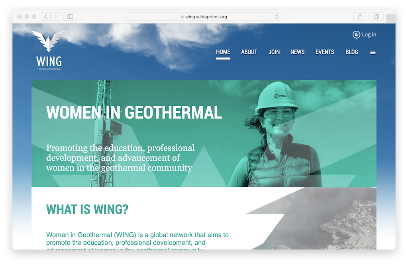Reload the page using refresh icon
408x265 pixels.
277,17
